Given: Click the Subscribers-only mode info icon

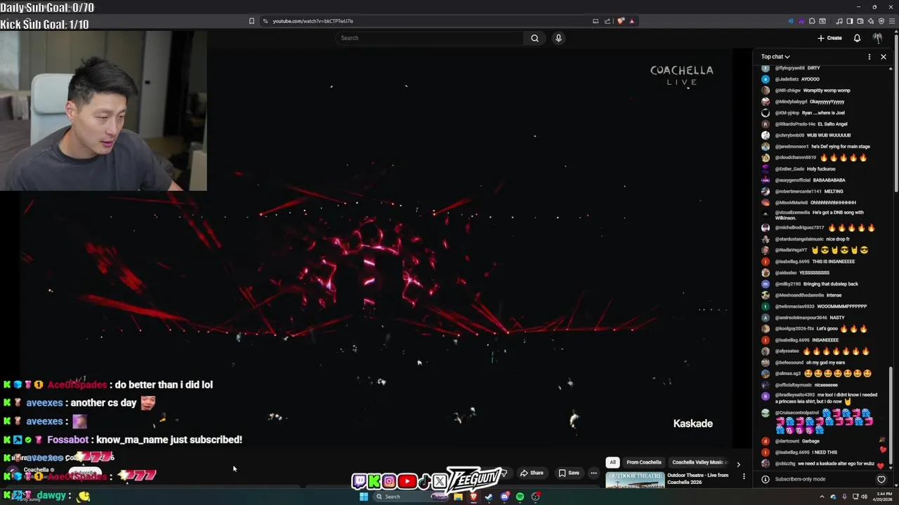Looking at the screenshot, I should tap(766, 479).
